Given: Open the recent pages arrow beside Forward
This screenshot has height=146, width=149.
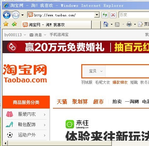Looking at the screenshot, I should pos(22,15).
